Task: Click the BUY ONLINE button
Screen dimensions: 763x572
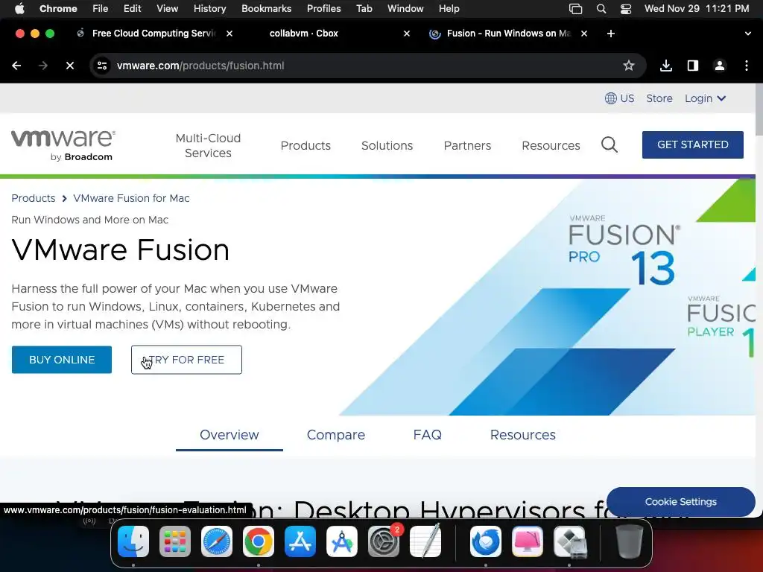Action: [62, 360]
